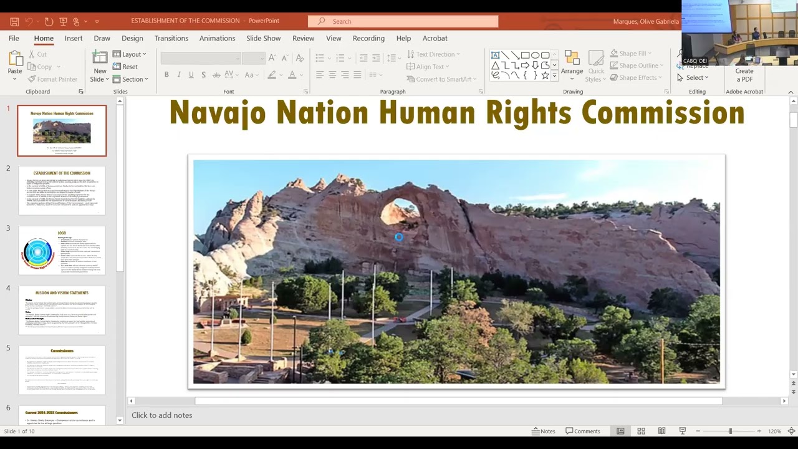The height and width of the screenshot is (449, 798).
Task: Select the 5-Point Star shape in gallery
Action: pyautogui.click(x=545, y=75)
